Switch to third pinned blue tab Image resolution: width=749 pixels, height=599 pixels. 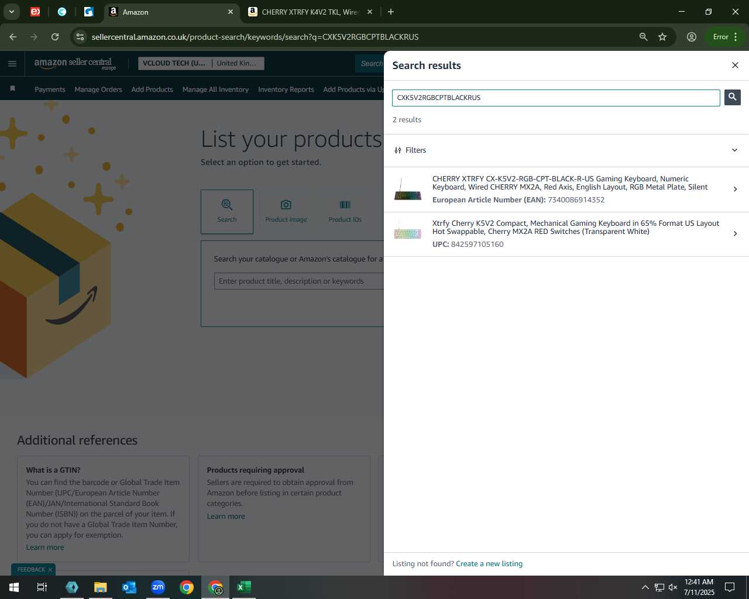click(x=89, y=12)
